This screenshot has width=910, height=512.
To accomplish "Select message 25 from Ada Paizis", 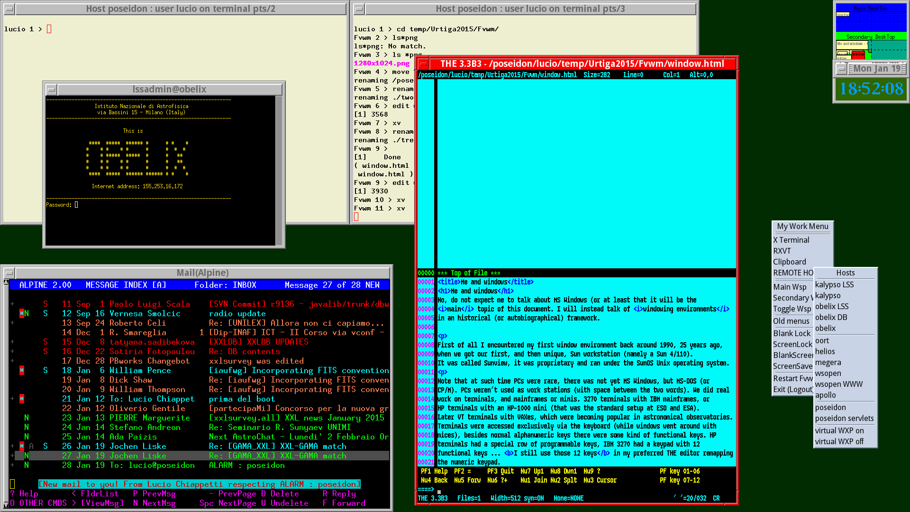I will [x=200, y=437].
